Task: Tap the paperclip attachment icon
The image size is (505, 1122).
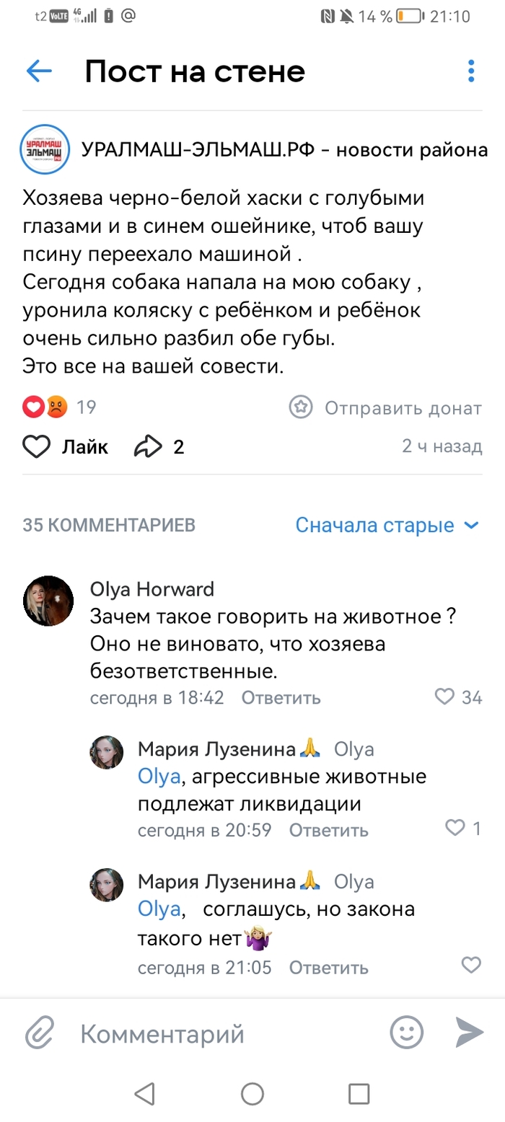Action: 40,1034
